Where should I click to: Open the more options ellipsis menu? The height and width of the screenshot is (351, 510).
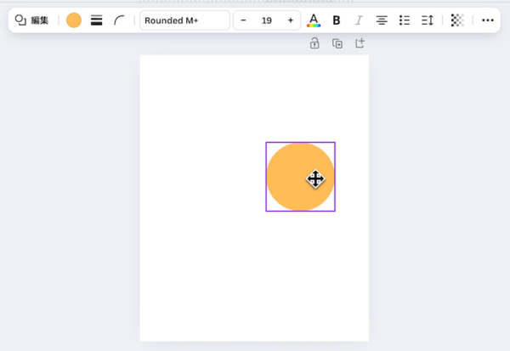(x=488, y=20)
